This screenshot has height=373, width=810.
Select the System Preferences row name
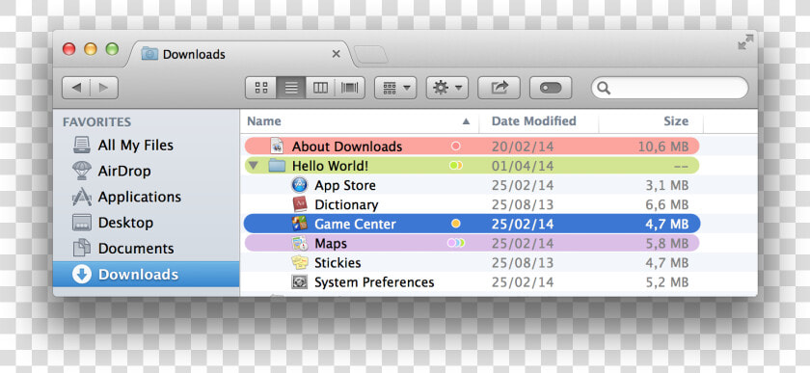[374, 282]
